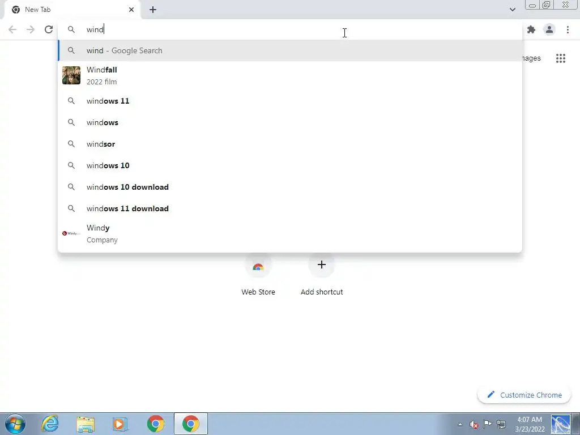Choose 'windows 10 download' suggestion

290,187
